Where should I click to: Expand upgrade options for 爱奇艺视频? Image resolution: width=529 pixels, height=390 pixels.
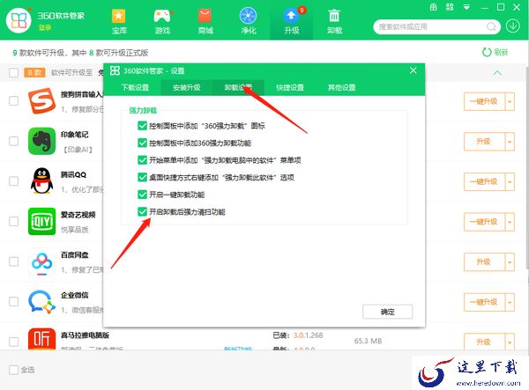click(510, 222)
